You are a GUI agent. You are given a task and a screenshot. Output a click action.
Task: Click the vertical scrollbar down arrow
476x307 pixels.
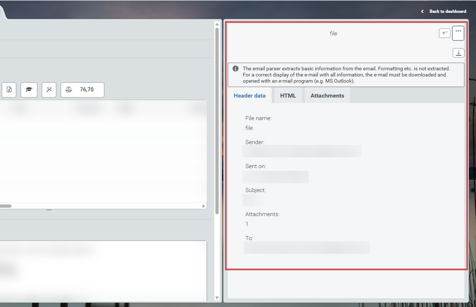(217, 298)
